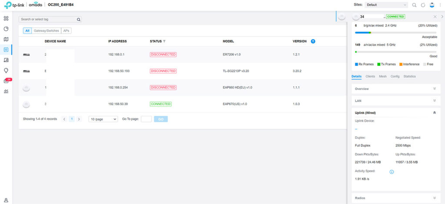Switch to the Clients tab
The height and width of the screenshot is (204, 445).
(x=370, y=76)
